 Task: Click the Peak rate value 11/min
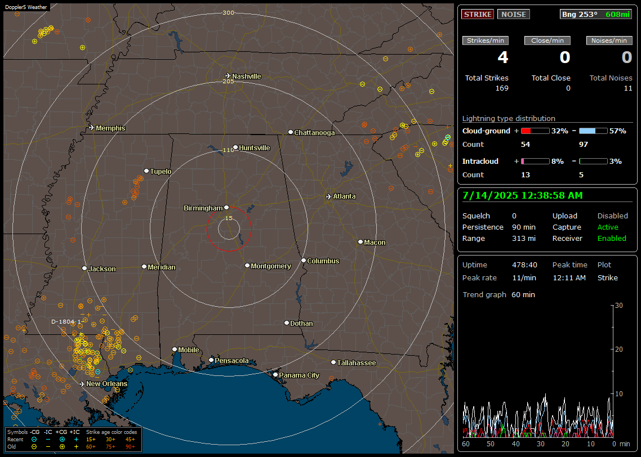tap(524, 277)
